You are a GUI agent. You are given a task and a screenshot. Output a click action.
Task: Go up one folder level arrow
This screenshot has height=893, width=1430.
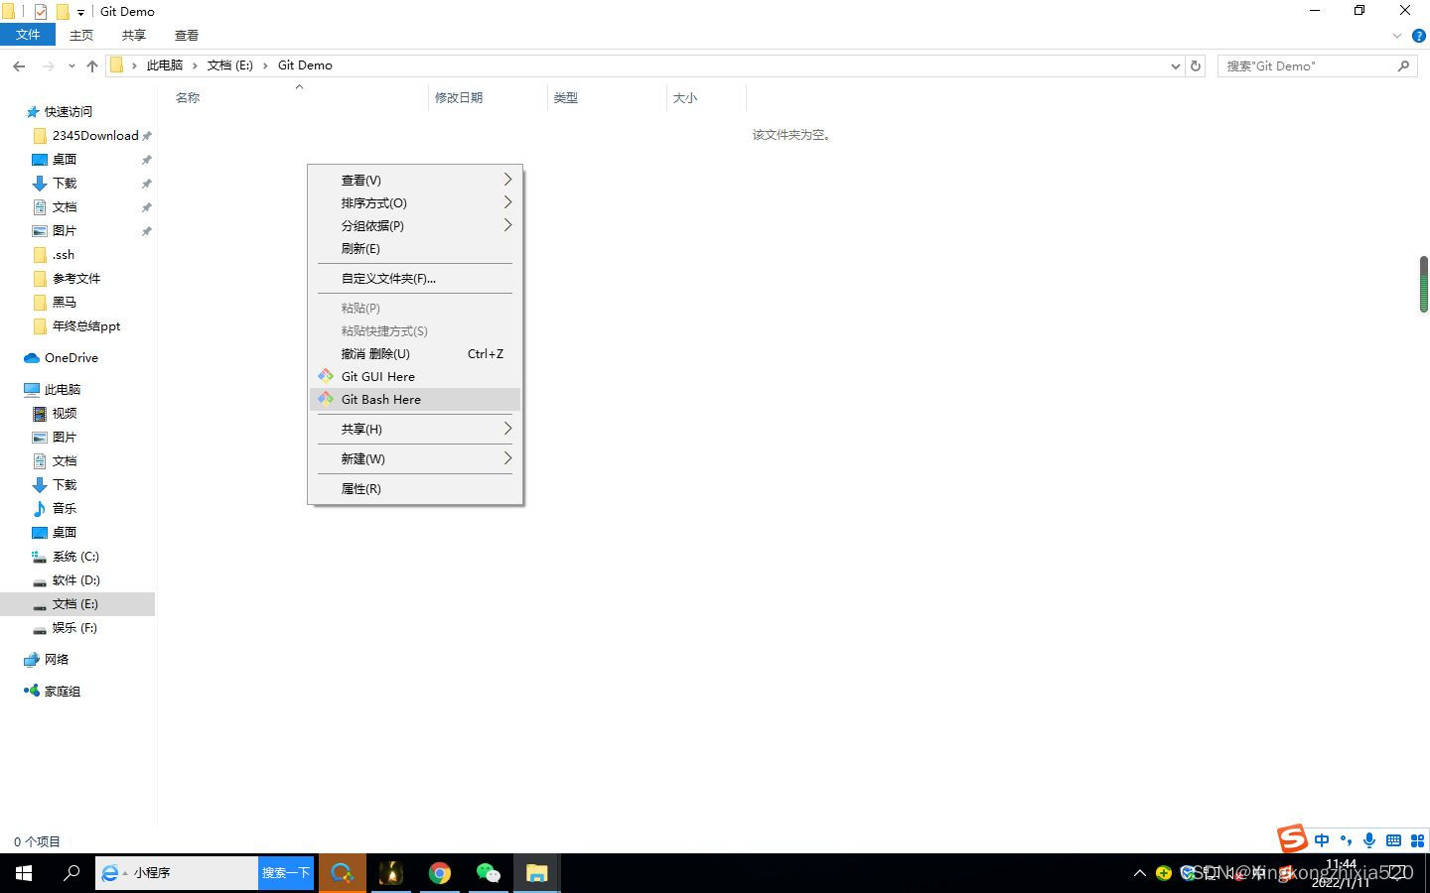coord(92,65)
